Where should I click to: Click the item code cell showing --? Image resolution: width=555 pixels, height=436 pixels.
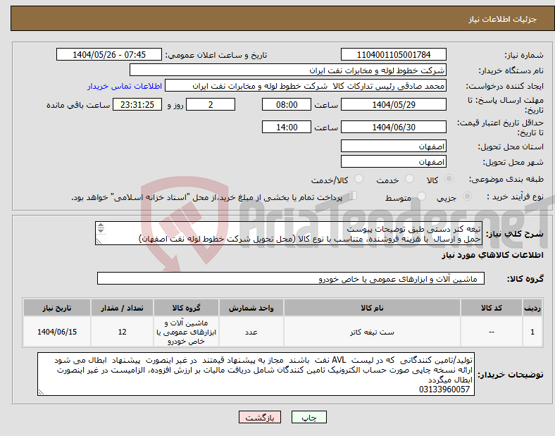492,332
